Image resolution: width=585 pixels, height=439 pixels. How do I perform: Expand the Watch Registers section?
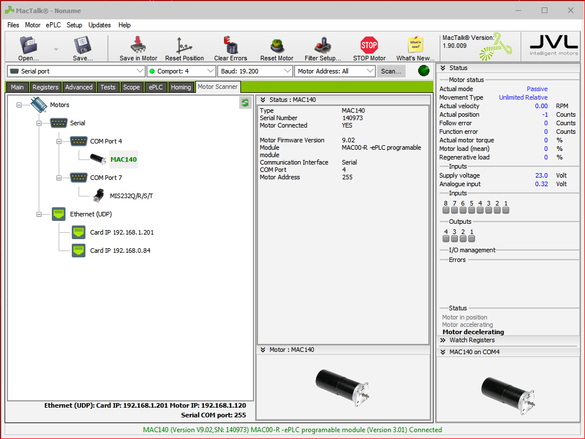(x=443, y=340)
